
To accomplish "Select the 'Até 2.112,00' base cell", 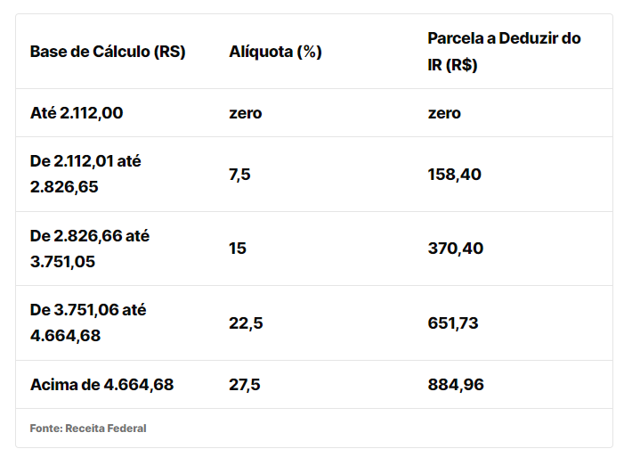I will (x=77, y=113).
